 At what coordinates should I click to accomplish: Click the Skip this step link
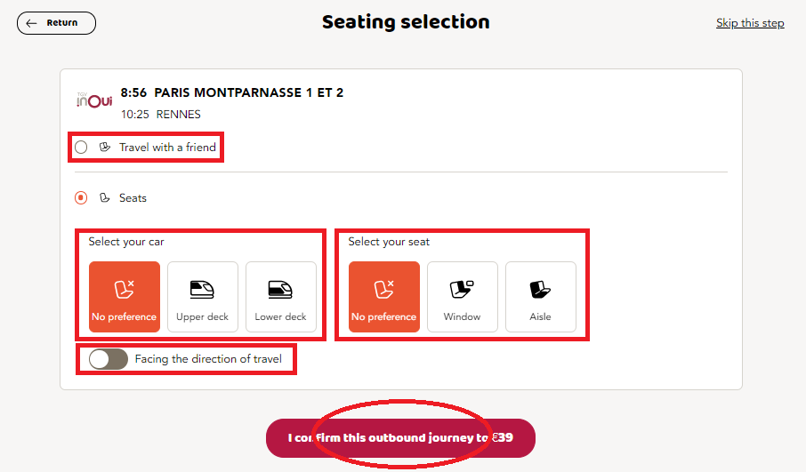[750, 23]
